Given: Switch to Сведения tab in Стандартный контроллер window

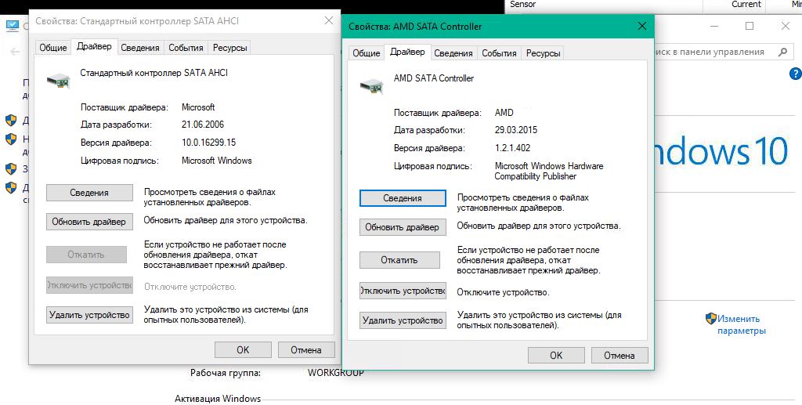Looking at the screenshot, I should [140, 48].
